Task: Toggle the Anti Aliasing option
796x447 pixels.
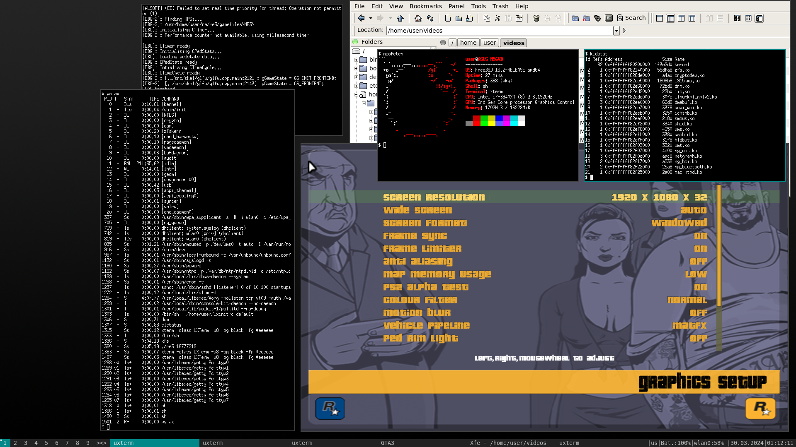Action: tap(417, 262)
